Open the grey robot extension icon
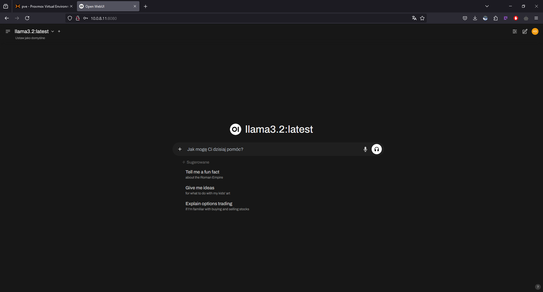543x292 pixels. tap(526, 18)
